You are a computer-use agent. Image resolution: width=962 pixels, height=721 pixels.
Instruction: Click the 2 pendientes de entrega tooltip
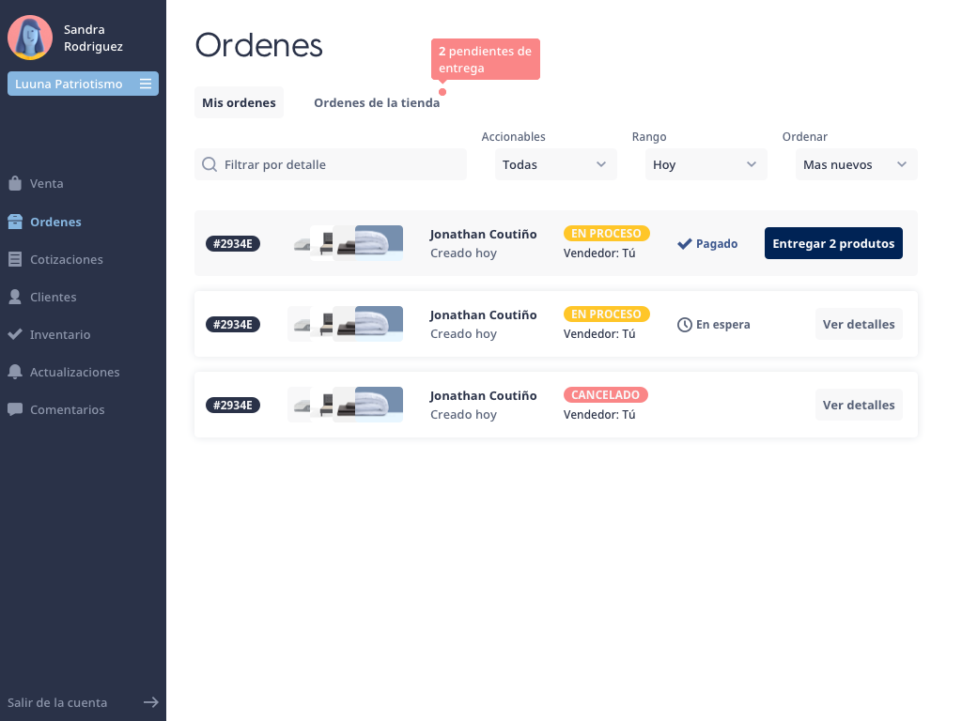coord(486,59)
